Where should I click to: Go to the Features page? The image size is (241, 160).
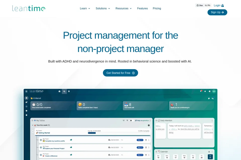point(143,8)
